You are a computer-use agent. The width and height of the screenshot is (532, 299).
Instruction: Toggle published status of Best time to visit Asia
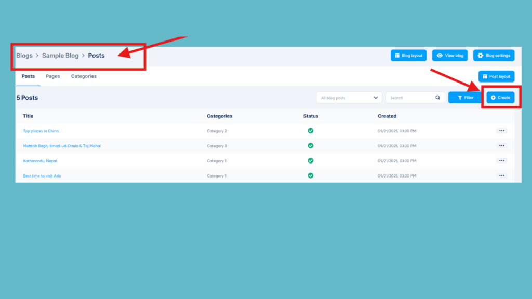click(x=311, y=175)
